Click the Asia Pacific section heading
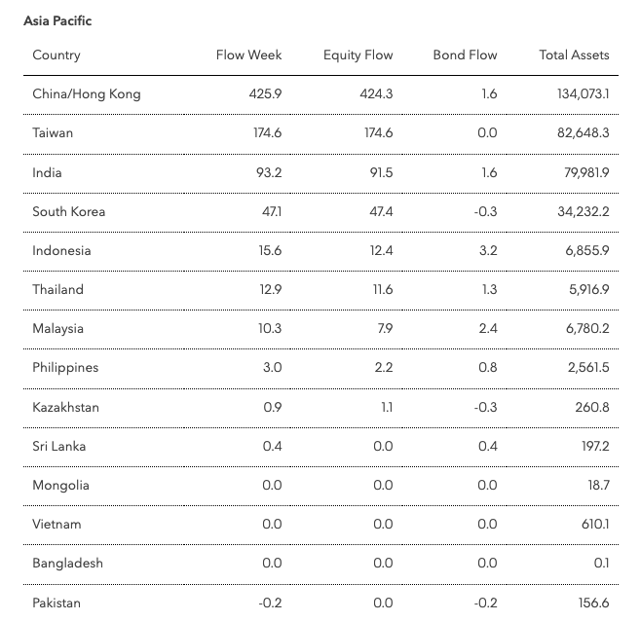Image resolution: width=640 pixels, height=621 pixels. pyautogui.click(x=57, y=20)
